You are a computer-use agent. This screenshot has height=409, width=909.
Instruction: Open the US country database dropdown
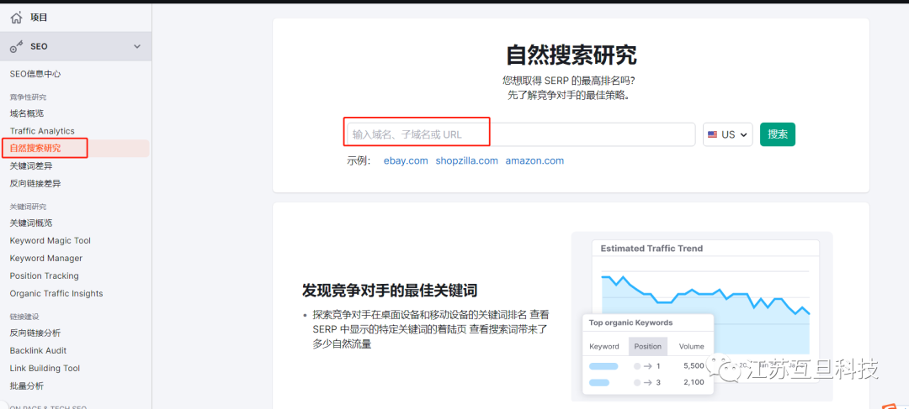727,134
